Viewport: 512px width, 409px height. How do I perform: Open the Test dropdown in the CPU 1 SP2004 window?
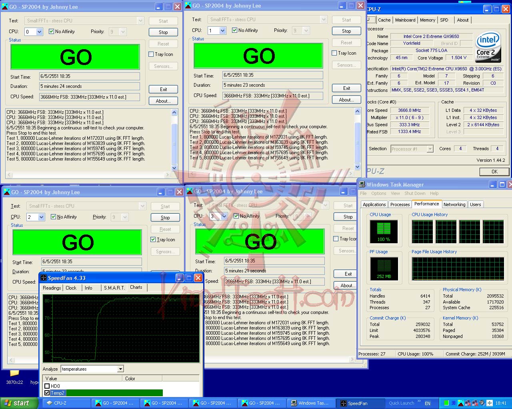tap(324, 20)
